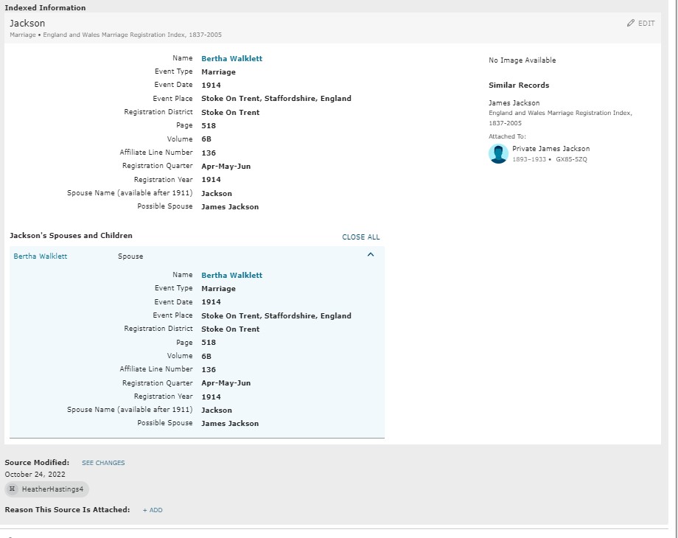Open the HeatherHastings4 contributor name
The image size is (678, 538).
click(52, 489)
